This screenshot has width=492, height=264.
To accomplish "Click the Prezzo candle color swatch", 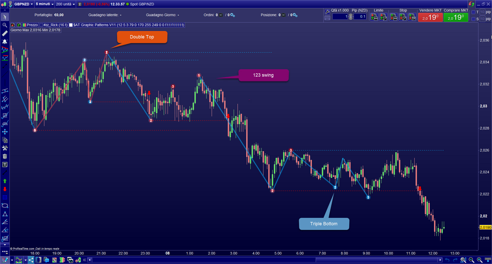I will pyautogui.click(x=24, y=25).
